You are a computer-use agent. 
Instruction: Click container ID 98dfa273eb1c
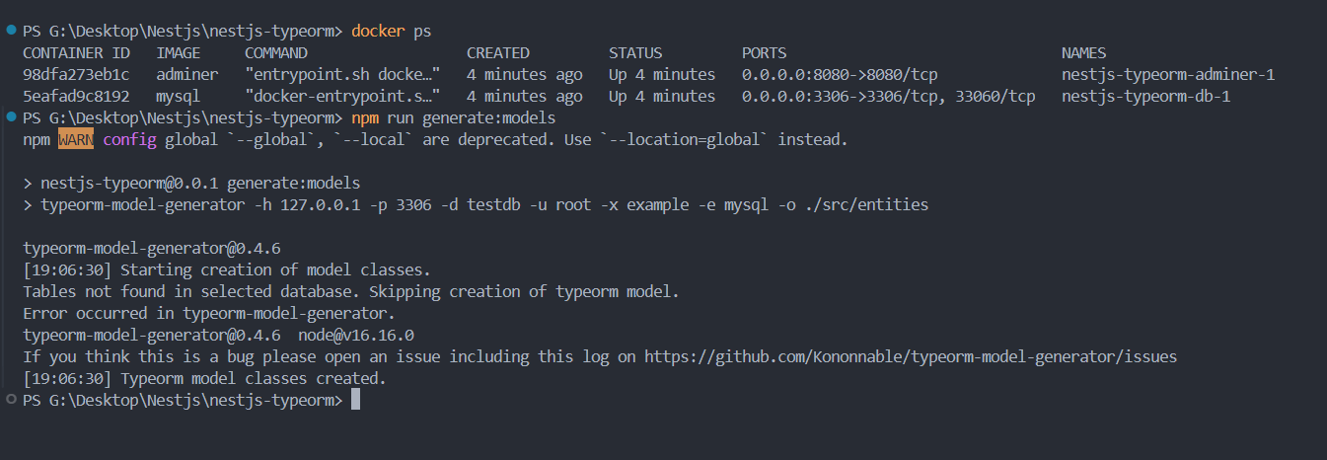76,75
